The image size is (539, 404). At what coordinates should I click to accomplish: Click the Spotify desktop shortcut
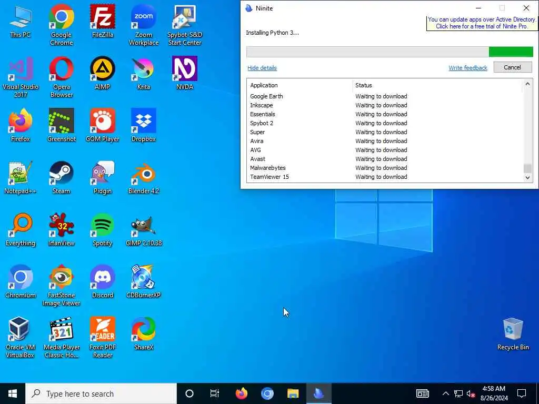click(103, 230)
